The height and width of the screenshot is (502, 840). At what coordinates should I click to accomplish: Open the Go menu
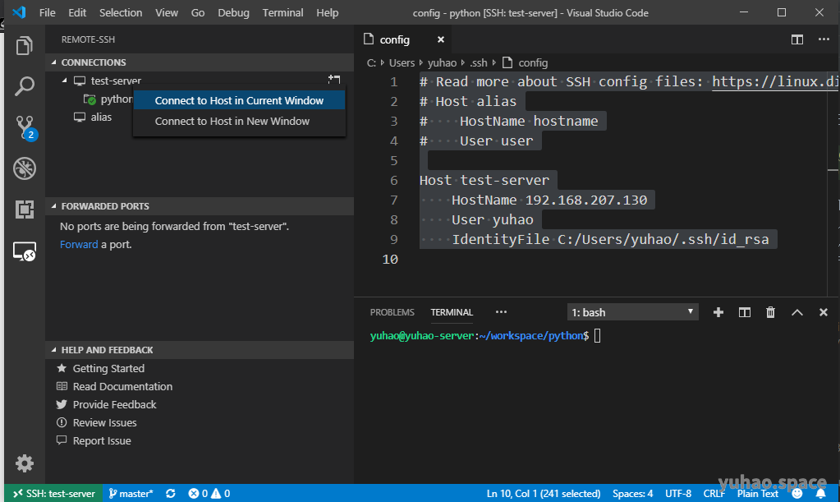coord(198,12)
